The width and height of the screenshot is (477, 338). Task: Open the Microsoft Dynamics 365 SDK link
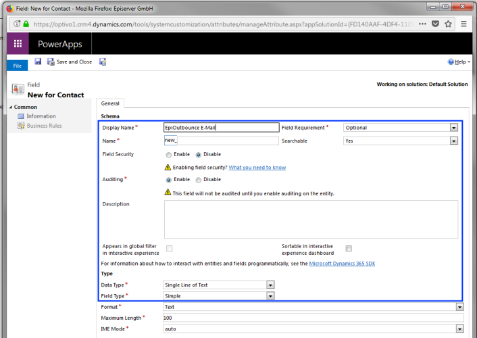pyautogui.click(x=341, y=264)
